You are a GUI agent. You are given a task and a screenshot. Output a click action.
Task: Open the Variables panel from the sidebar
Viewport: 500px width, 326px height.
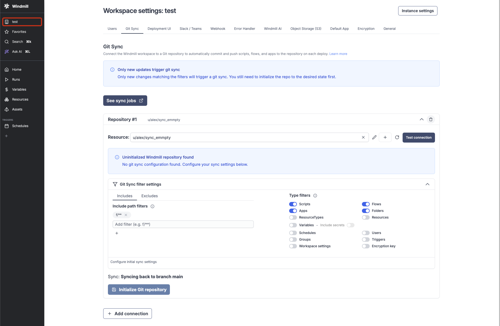pyautogui.click(x=6, y=89)
